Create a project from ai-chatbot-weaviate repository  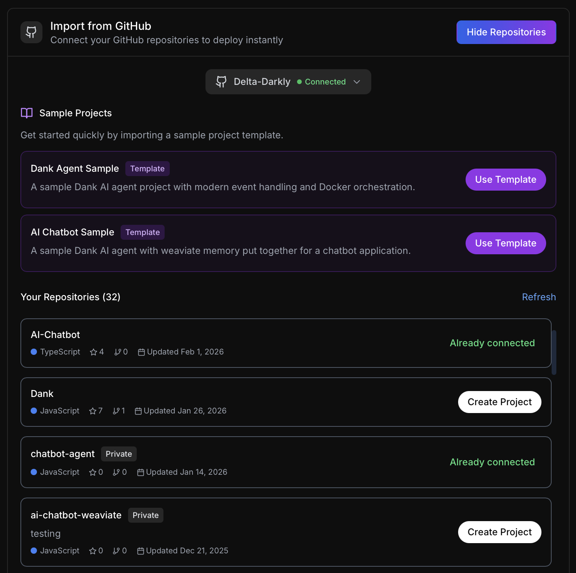coord(499,532)
